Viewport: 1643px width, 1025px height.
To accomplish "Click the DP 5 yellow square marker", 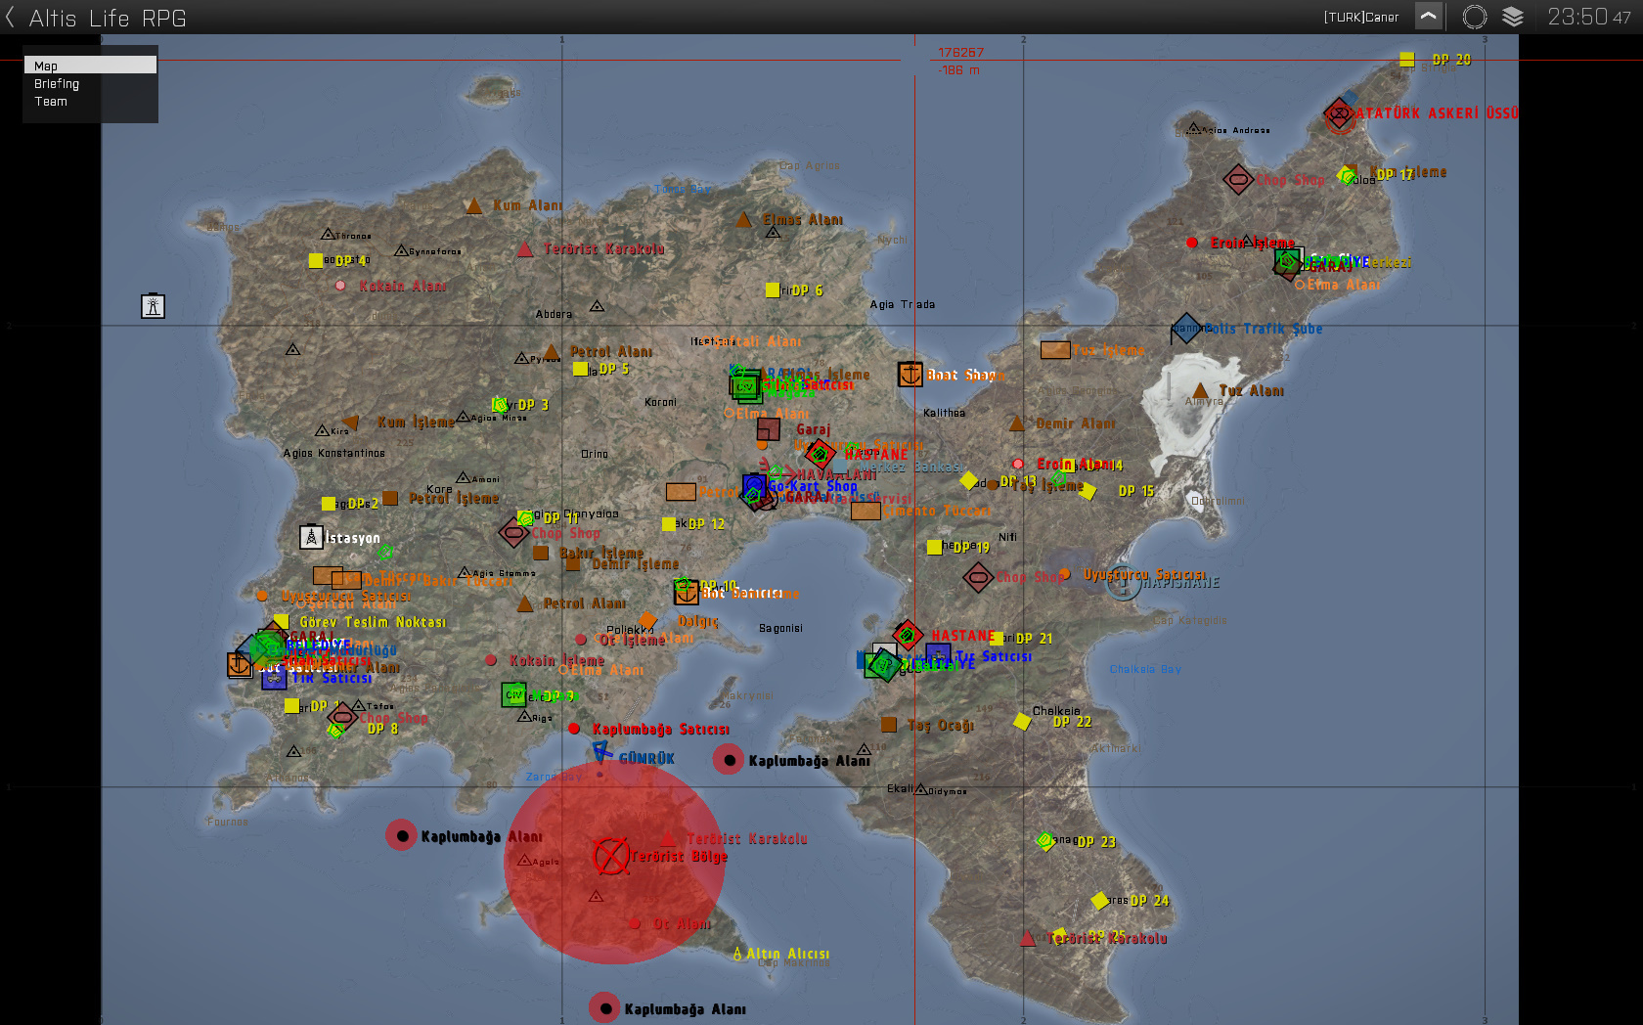I will (x=580, y=369).
